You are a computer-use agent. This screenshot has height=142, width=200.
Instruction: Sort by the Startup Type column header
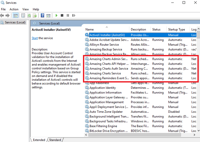[x=178, y=30]
